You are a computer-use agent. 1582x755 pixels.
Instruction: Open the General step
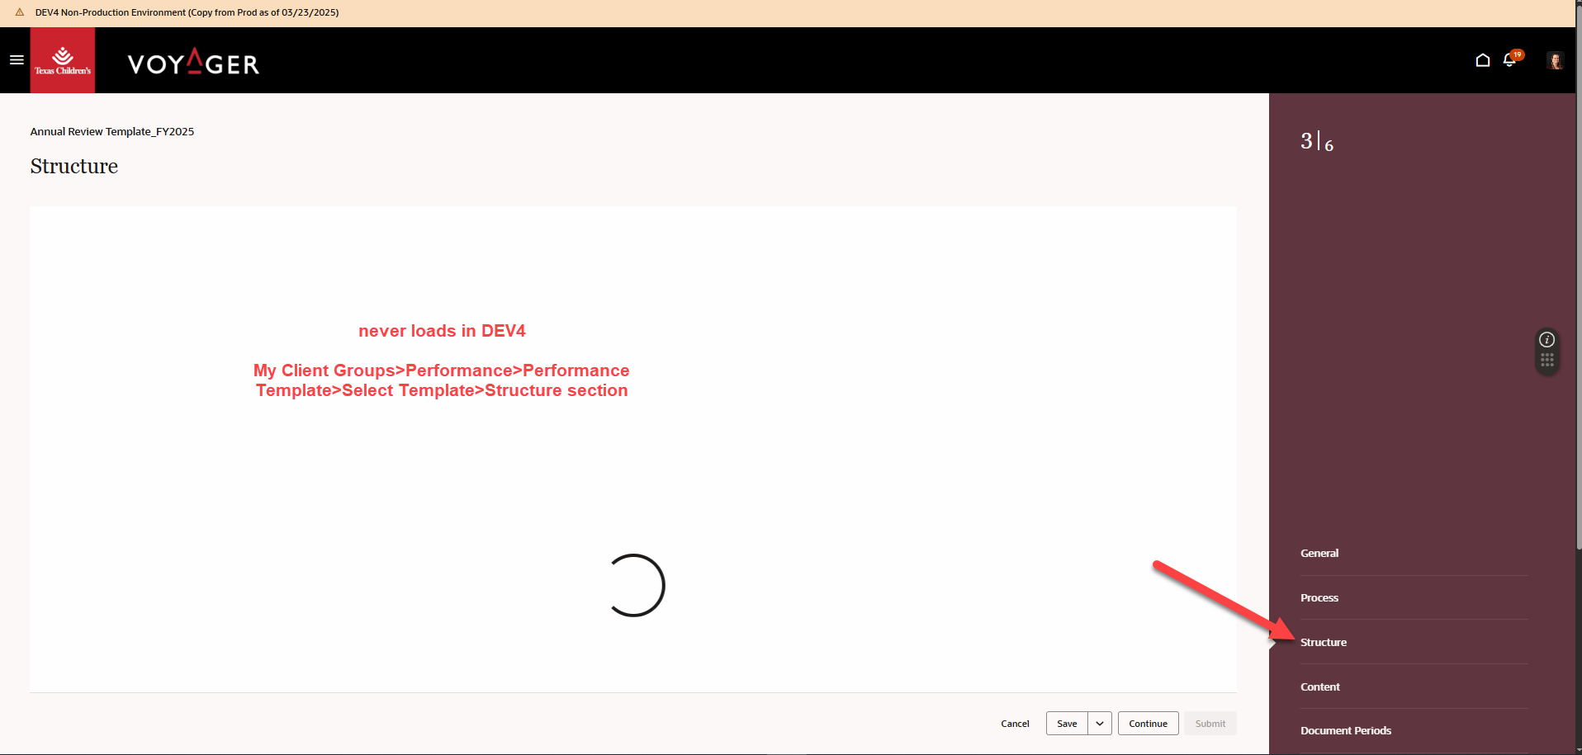click(x=1319, y=553)
